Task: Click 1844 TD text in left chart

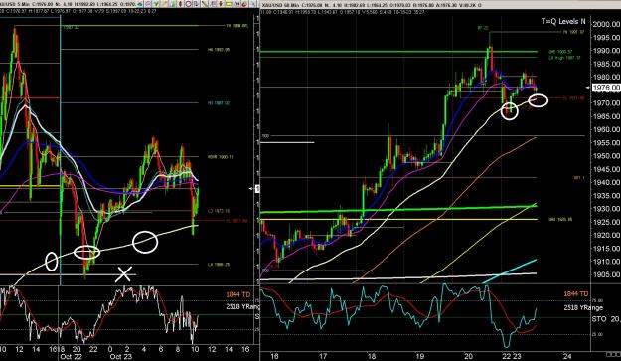Action: point(238,294)
